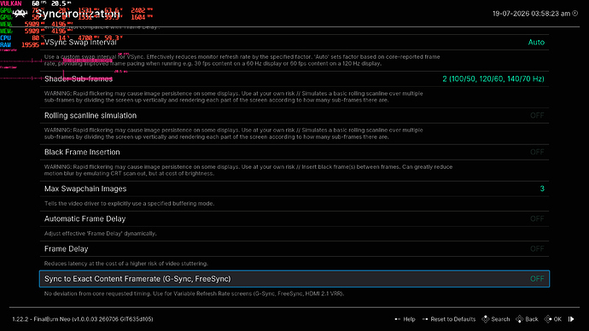This screenshot has width=589, height=331.
Task: Select the Shader Sub-frames menu row
Action: (x=294, y=78)
